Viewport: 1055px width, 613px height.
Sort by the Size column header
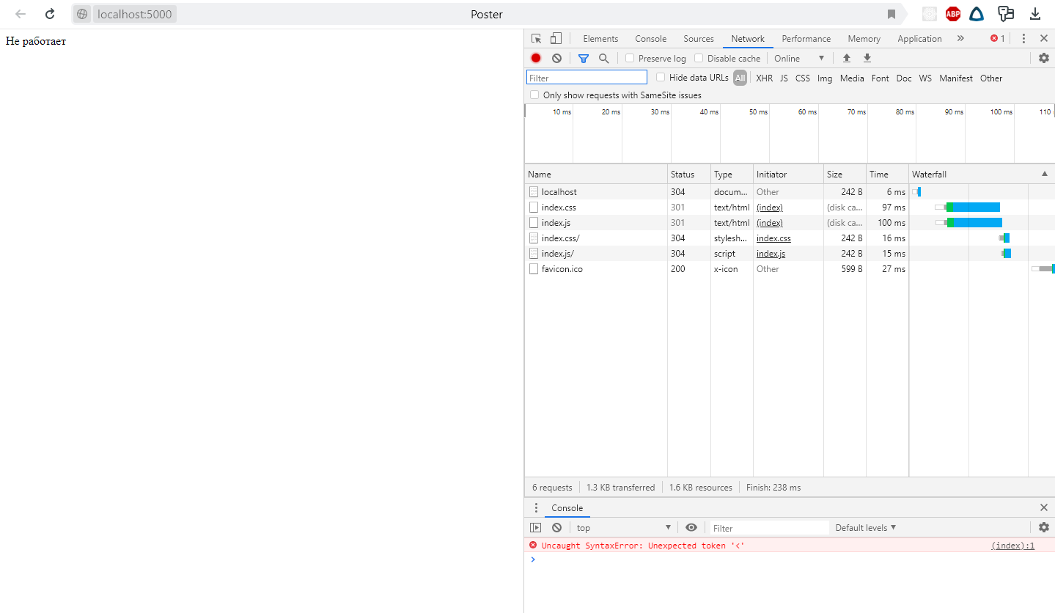click(845, 174)
